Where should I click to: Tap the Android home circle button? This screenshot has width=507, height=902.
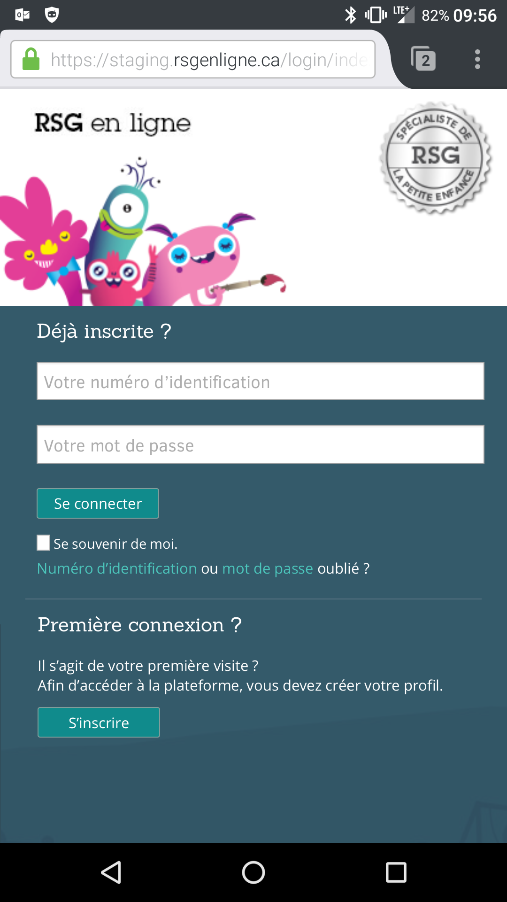point(253,872)
